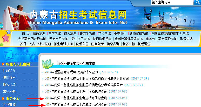Select 在线查询 in the sidebar
Viewport: 201px width, 107px height.
9,105
